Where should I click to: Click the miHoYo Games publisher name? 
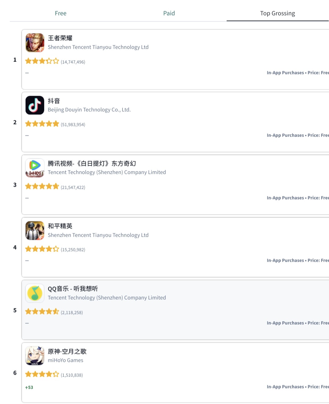coord(65,360)
